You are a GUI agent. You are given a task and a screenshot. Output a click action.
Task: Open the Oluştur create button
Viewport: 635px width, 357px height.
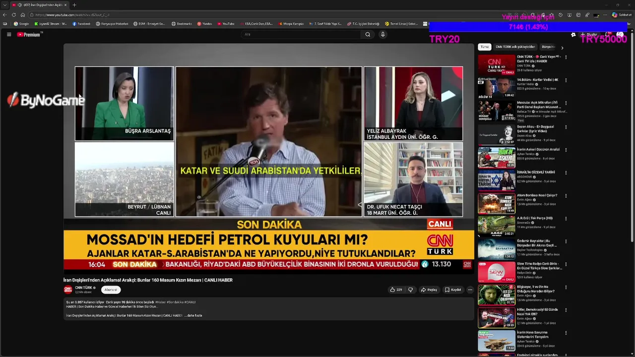coord(589,35)
